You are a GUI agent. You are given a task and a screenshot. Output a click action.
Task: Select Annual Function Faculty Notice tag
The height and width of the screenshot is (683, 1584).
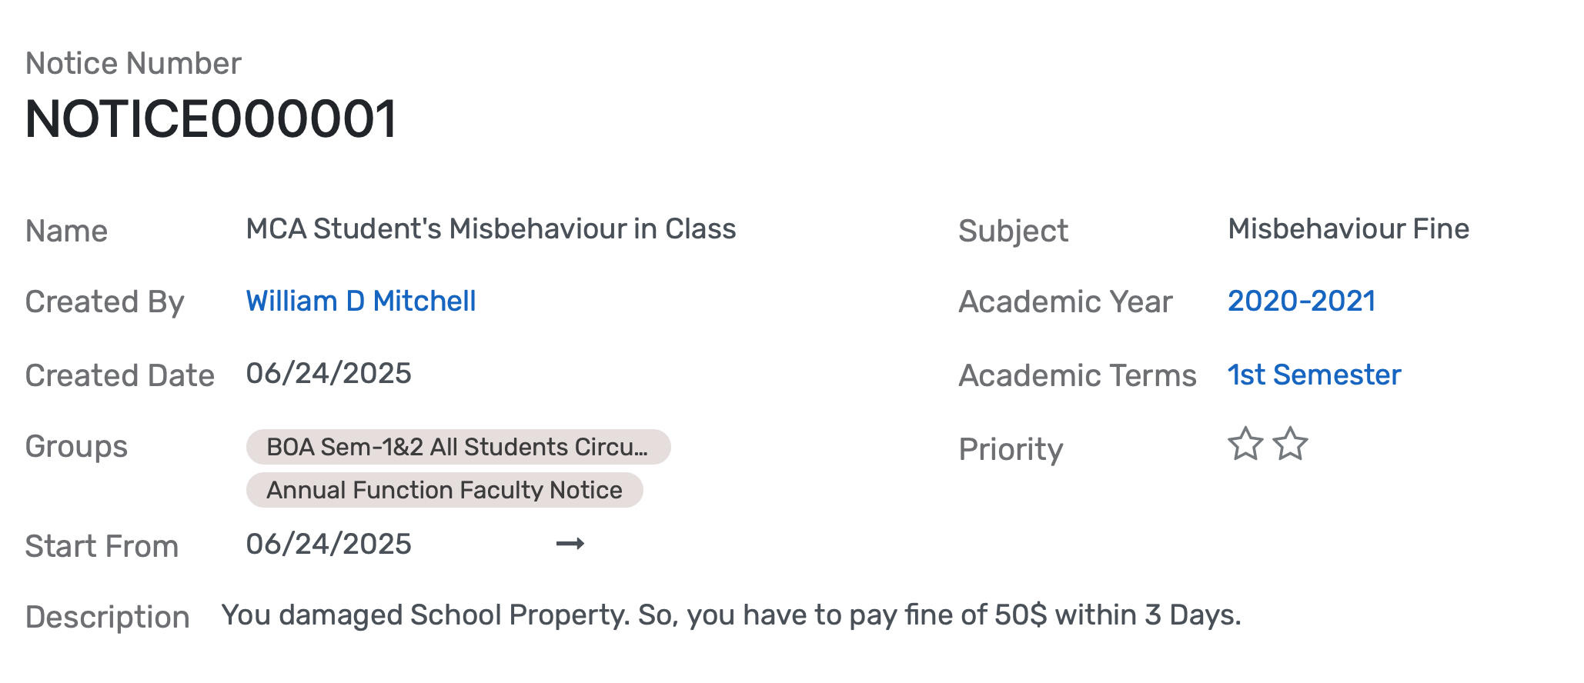(444, 490)
